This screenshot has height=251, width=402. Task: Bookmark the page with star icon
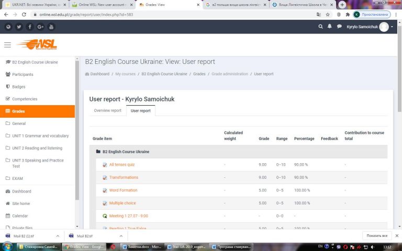coord(328,15)
